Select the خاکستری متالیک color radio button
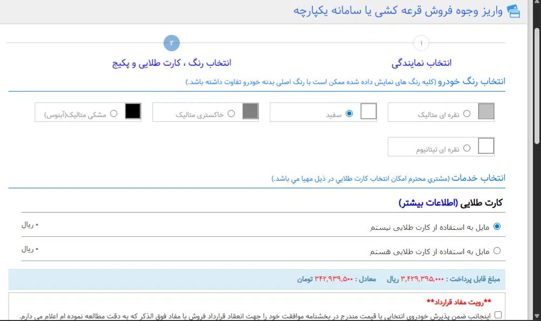The width and height of the screenshot is (541, 321). (x=231, y=113)
